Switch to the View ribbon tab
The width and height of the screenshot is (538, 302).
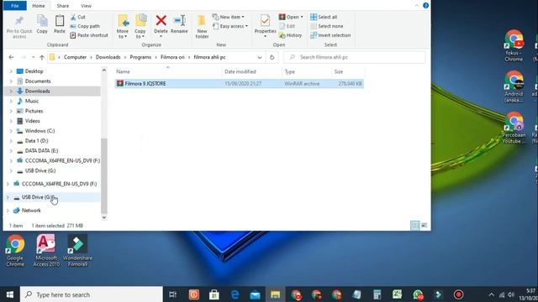click(86, 6)
